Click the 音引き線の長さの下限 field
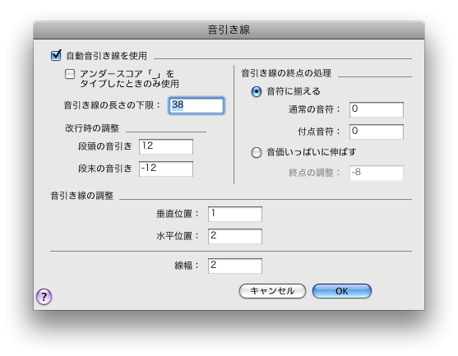The height and width of the screenshot is (356, 458). coord(197,105)
